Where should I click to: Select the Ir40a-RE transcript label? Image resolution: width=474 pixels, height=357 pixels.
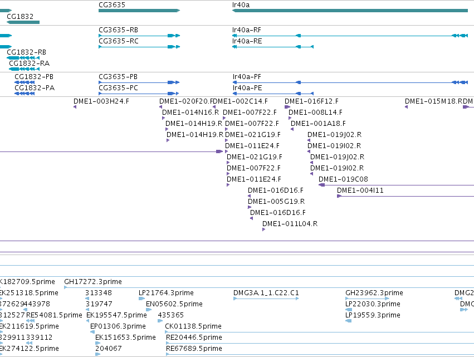(247, 41)
